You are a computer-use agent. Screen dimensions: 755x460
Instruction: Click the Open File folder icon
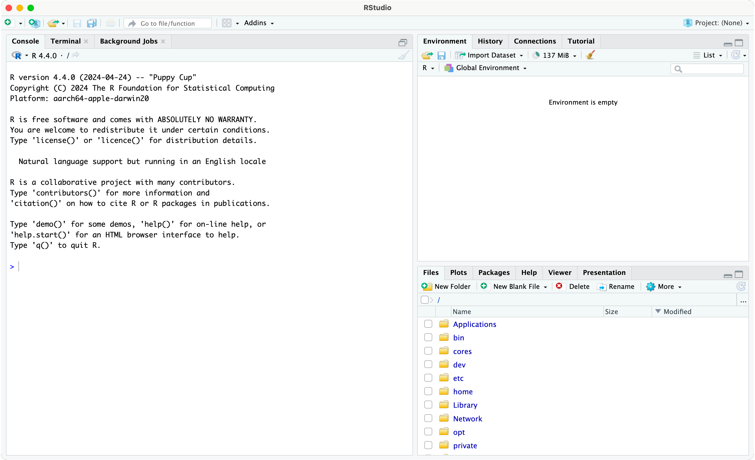pyautogui.click(x=53, y=23)
